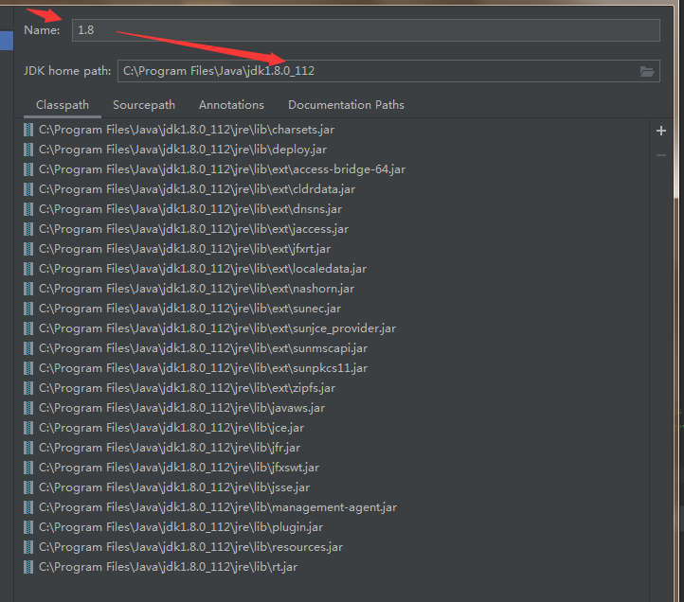
Task: Click the jar icon beside plugin.jar
Action: [28, 527]
